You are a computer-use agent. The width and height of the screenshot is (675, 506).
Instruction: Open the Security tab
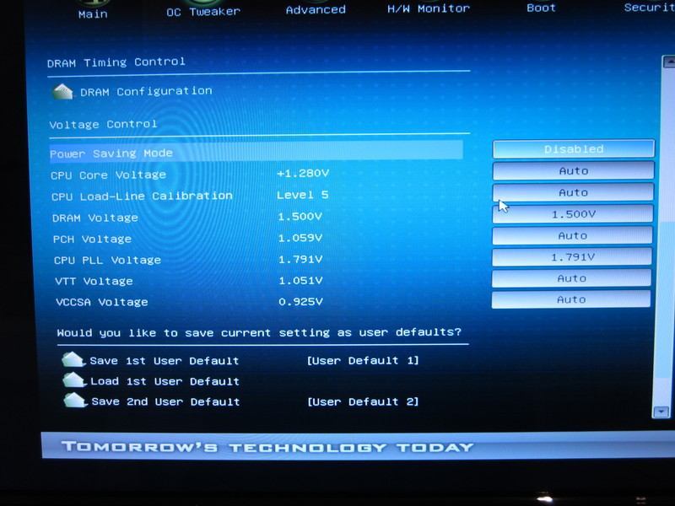click(x=649, y=8)
